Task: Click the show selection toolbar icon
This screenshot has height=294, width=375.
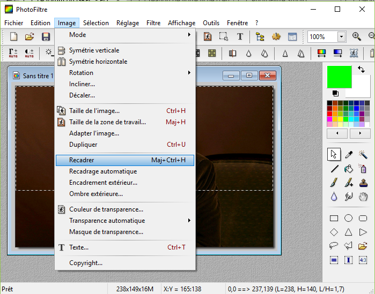Action: [x=224, y=36]
